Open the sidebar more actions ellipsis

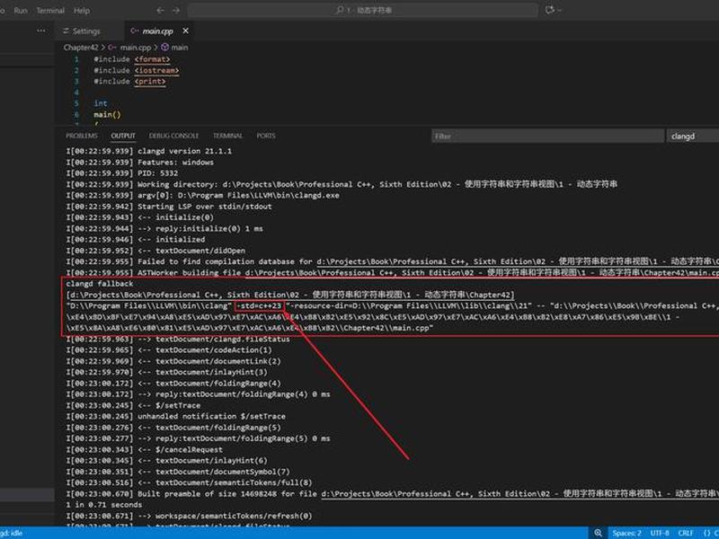click(41, 31)
